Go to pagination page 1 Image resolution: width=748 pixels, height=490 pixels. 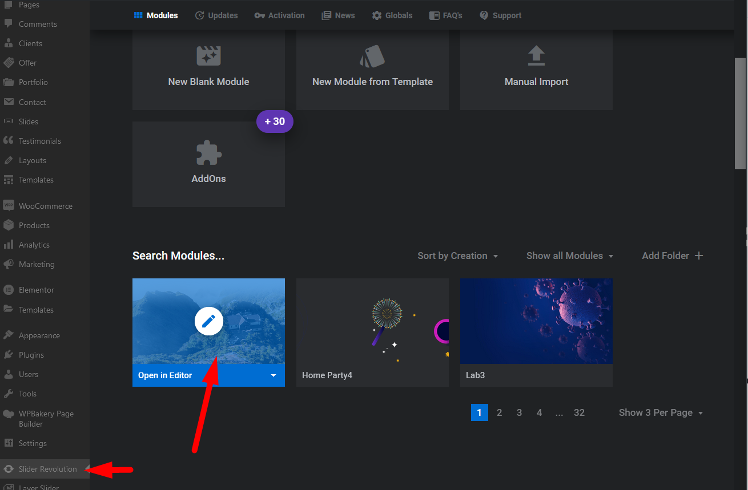pos(480,412)
